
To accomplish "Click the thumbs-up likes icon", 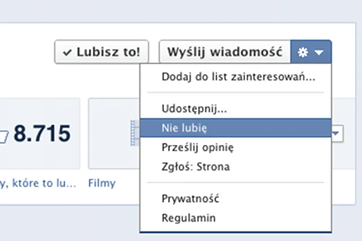I will pyautogui.click(x=4, y=137).
